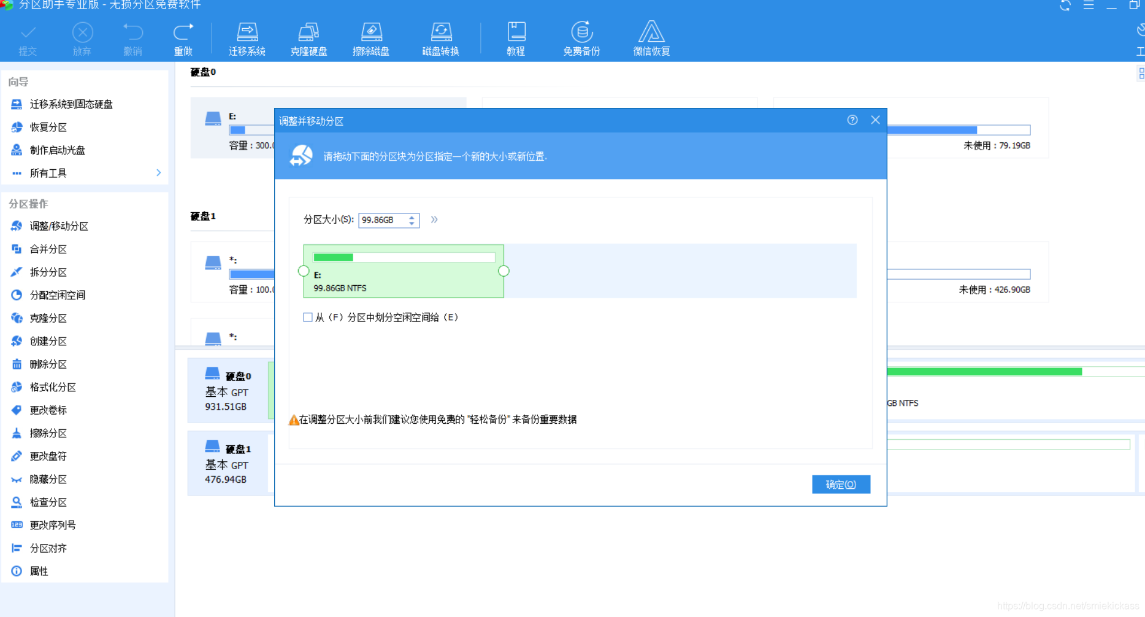Enable 从(F)分区中划分空闲空间给(E) checkbox

(x=308, y=317)
